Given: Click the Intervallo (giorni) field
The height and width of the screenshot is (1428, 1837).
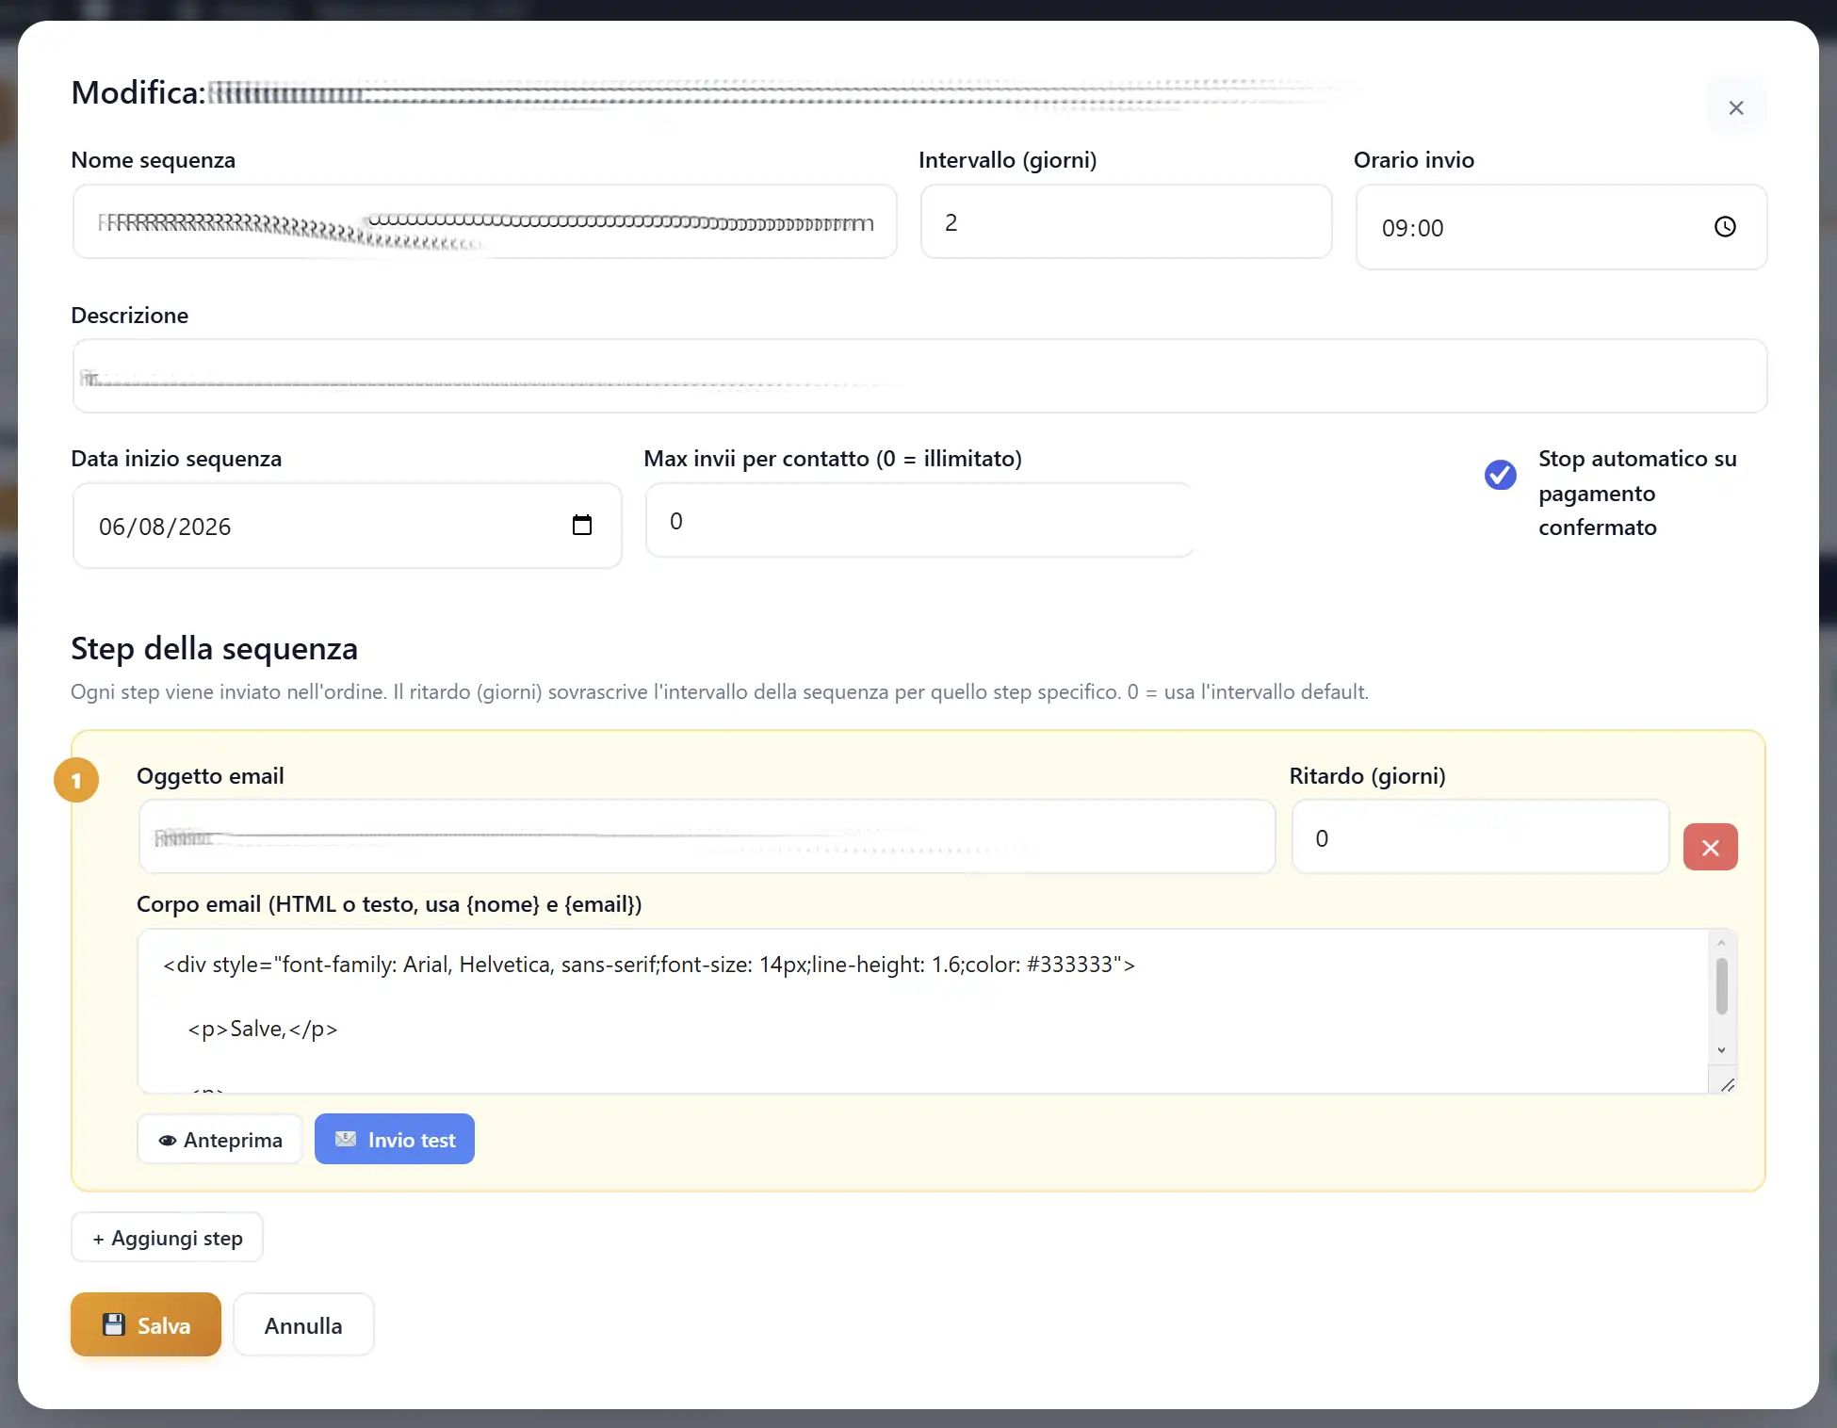Looking at the screenshot, I should click(1126, 222).
